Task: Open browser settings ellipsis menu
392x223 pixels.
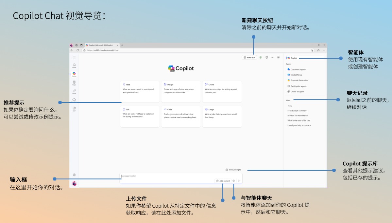Action: click(x=324, y=50)
